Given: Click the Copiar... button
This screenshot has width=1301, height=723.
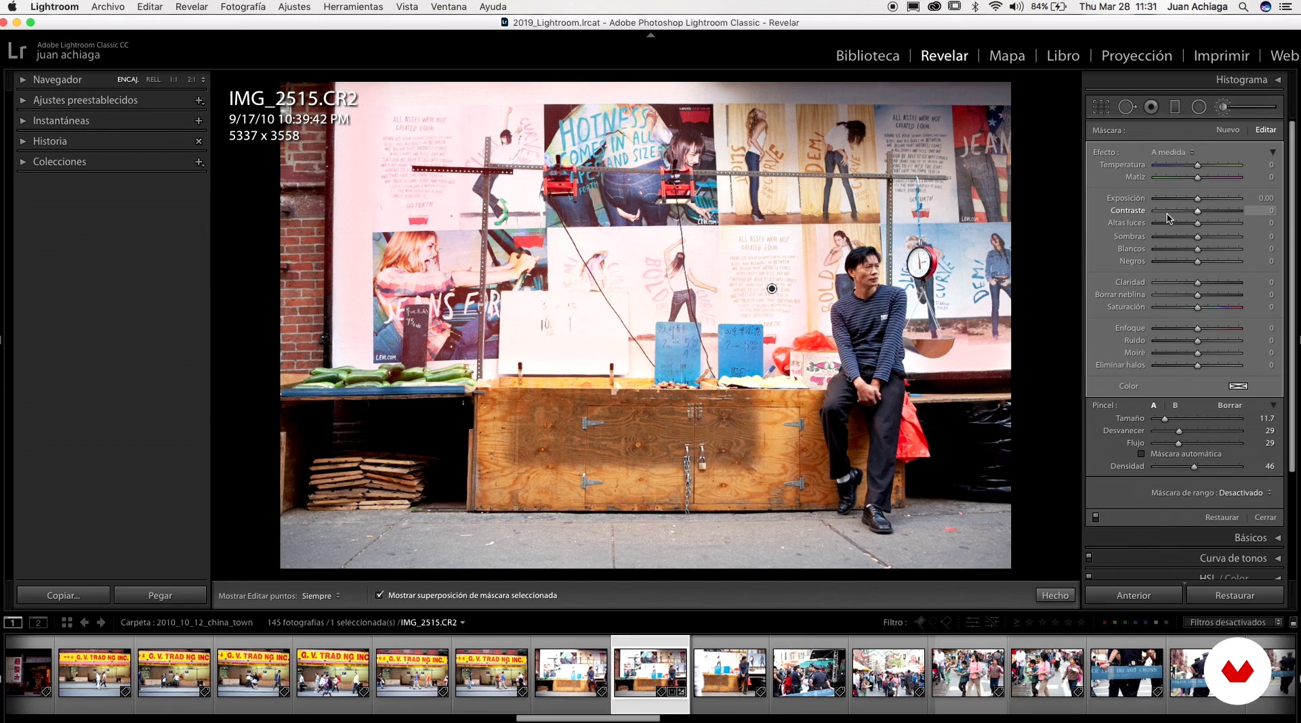Looking at the screenshot, I should 63,596.
